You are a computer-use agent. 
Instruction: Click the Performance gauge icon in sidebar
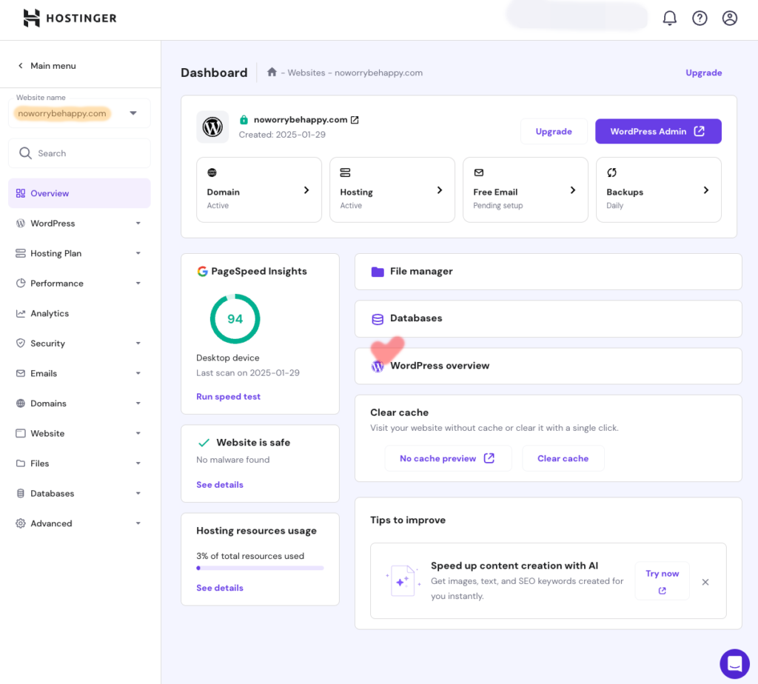[20, 284]
